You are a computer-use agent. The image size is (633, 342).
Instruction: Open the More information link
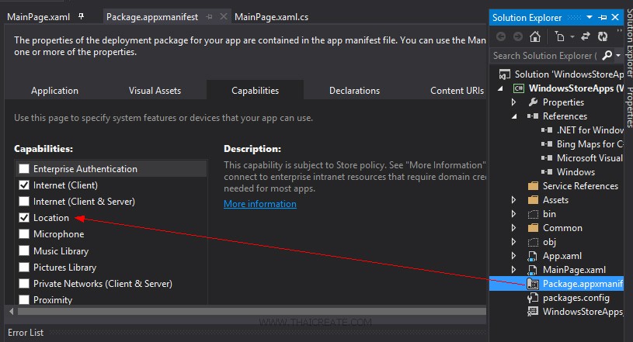259,204
